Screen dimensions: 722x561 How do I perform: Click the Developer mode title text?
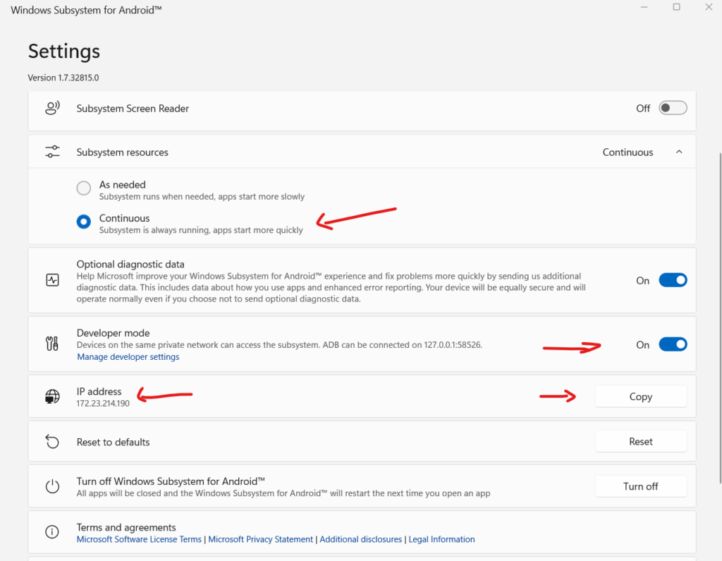click(114, 333)
